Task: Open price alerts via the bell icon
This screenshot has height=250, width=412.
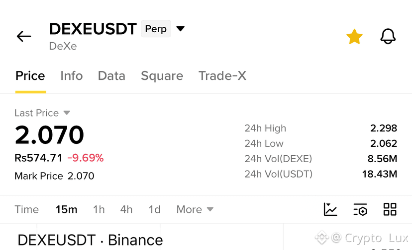Action: tap(388, 36)
